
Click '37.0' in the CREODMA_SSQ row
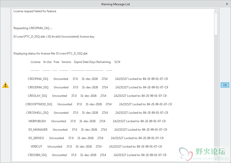[x=75, y=87]
